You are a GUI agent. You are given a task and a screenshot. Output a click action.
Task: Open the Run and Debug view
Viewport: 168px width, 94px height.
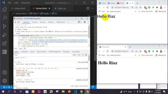tap(4, 35)
